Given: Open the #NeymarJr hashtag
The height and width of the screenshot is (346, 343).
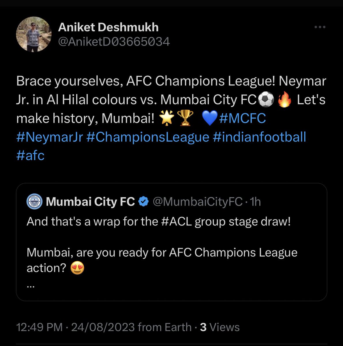Looking at the screenshot, I should 50,137.
